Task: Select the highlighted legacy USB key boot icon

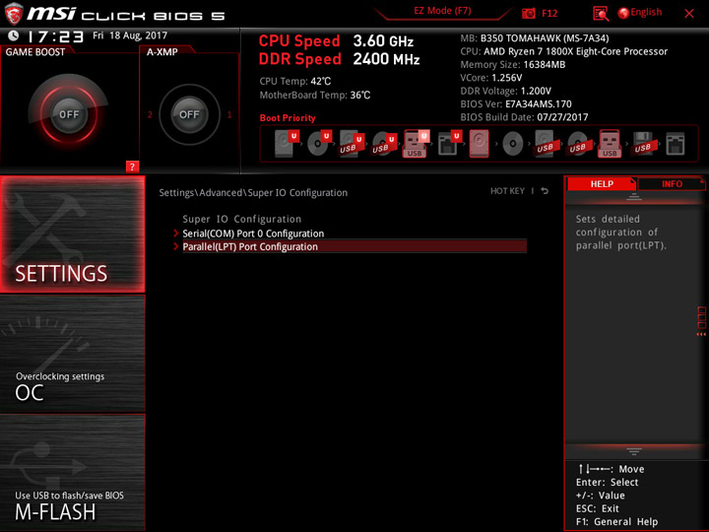Action: [610, 144]
